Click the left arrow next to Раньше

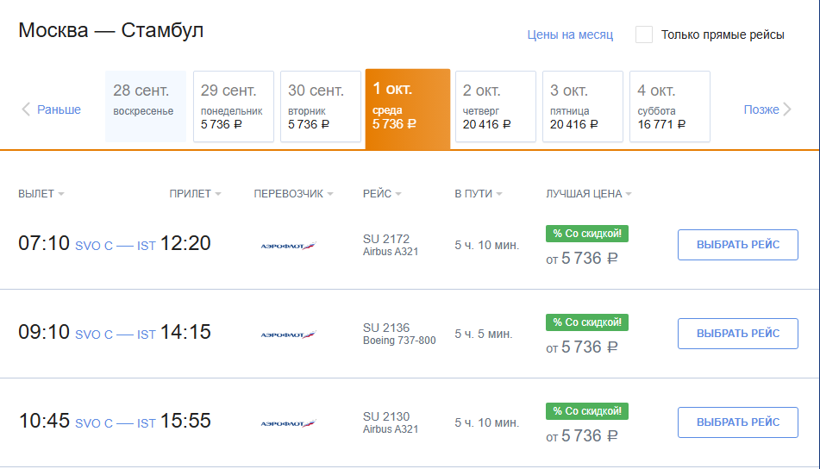tap(26, 109)
